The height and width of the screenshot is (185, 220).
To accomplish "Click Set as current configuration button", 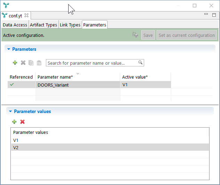I will pos(187,35).
